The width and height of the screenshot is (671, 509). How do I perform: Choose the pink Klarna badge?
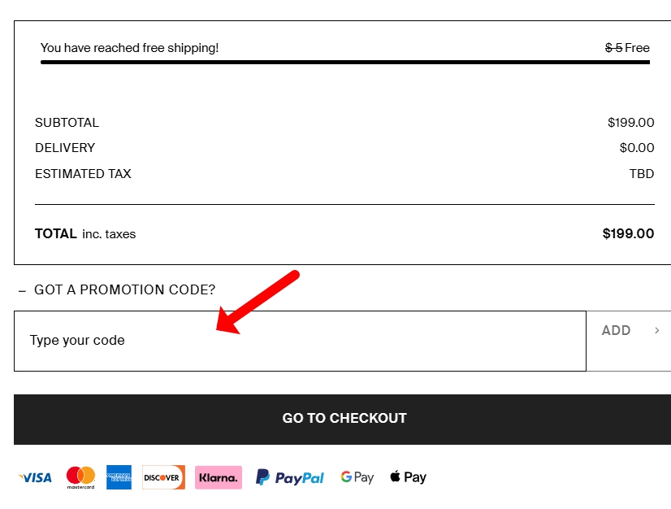219,477
